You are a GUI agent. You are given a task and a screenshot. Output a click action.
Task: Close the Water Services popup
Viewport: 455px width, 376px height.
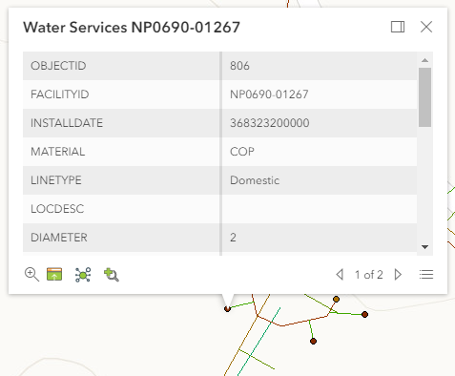426,27
